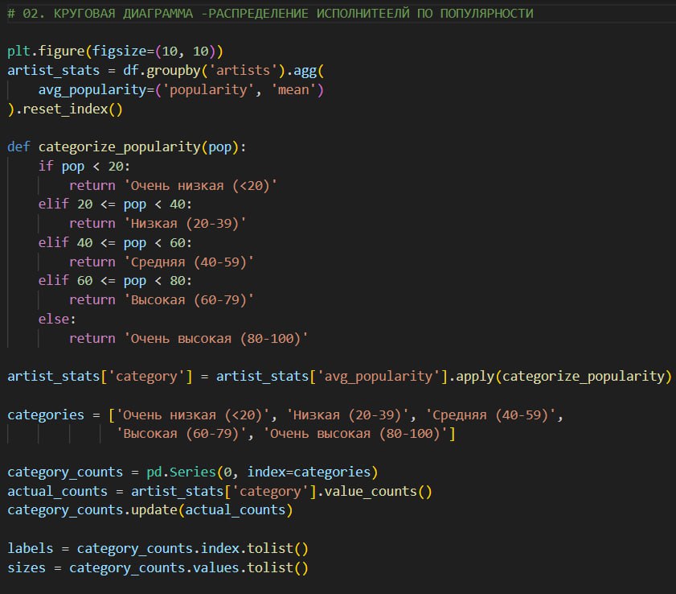Click the 'elif 40 <= pop < 60' line

click(x=116, y=242)
